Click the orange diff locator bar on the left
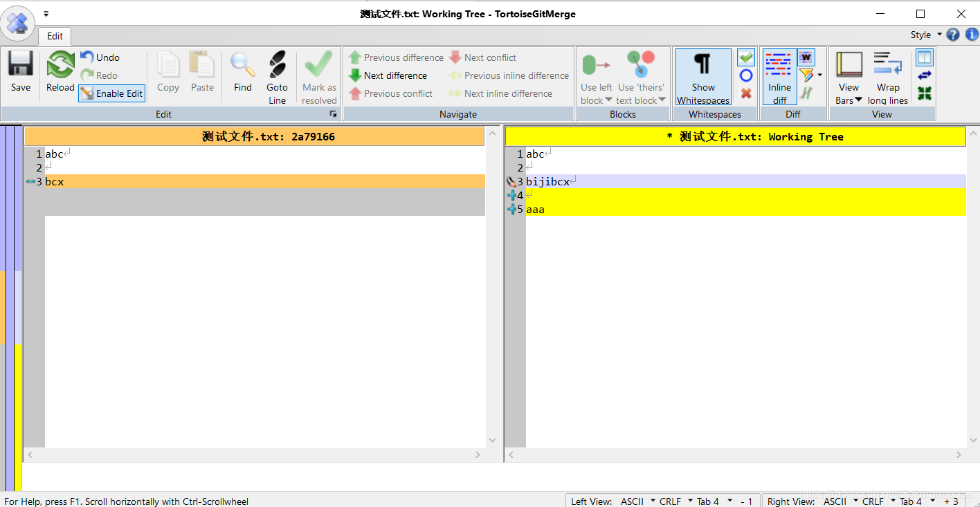The width and height of the screenshot is (980, 507). [x=3, y=307]
